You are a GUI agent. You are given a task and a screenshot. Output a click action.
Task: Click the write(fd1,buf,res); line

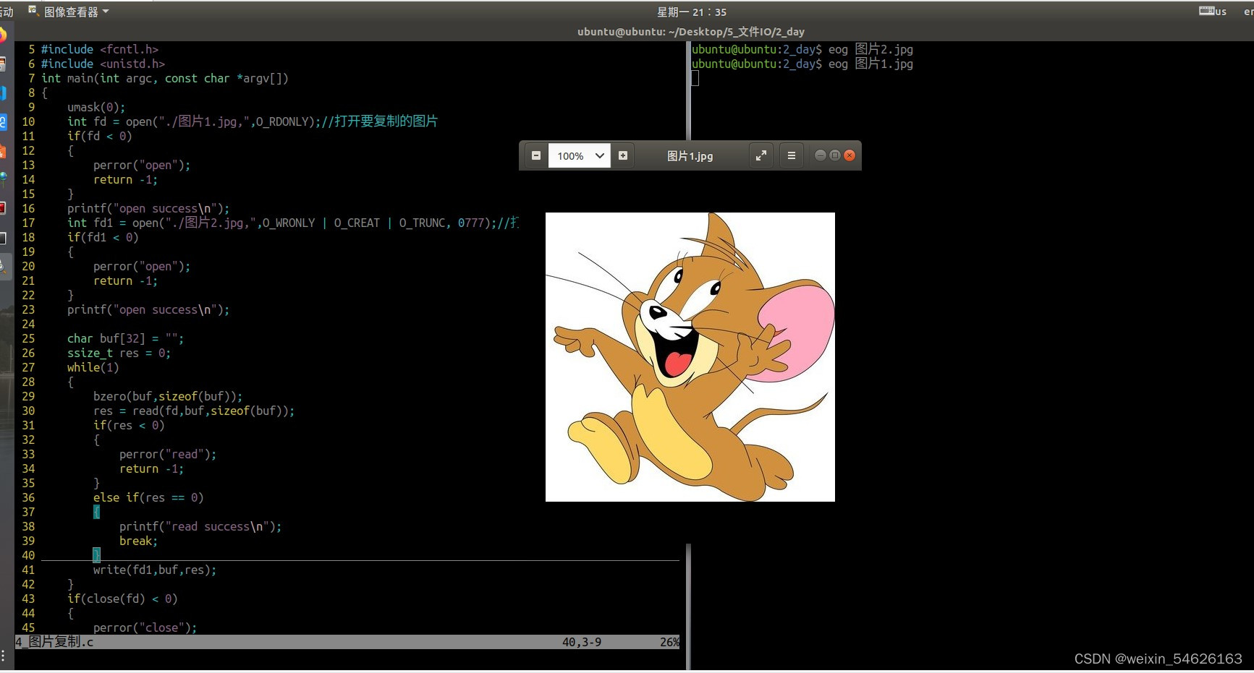click(x=155, y=570)
